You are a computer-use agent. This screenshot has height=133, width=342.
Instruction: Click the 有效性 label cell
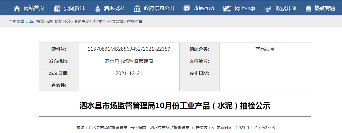(59, 85)
